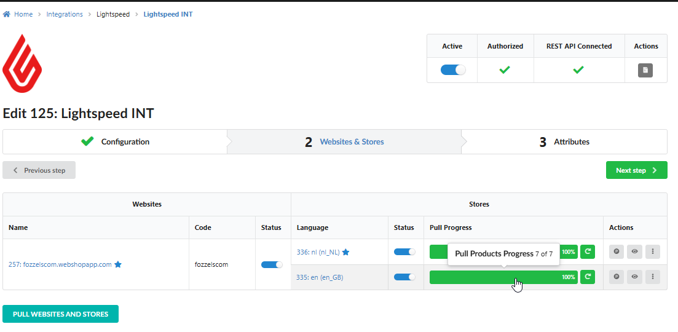Toggle the integration Active switch
This screenshot has width=678, height=332.
click(x=453, y=70)
